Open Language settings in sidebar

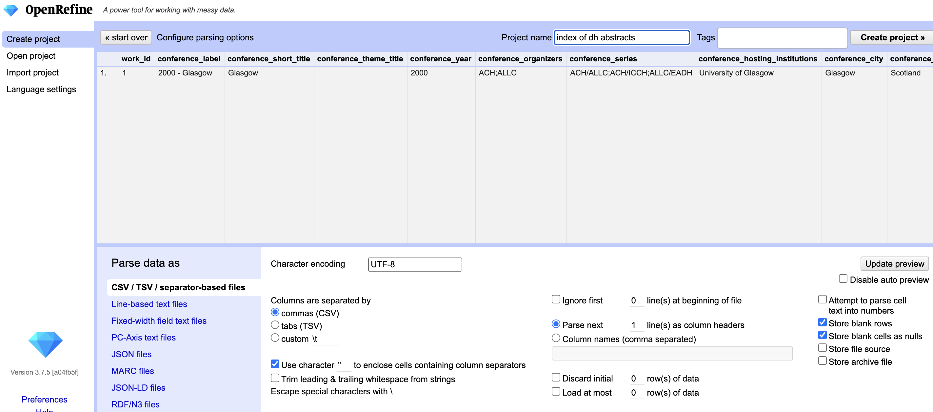[x=41, y=89]
